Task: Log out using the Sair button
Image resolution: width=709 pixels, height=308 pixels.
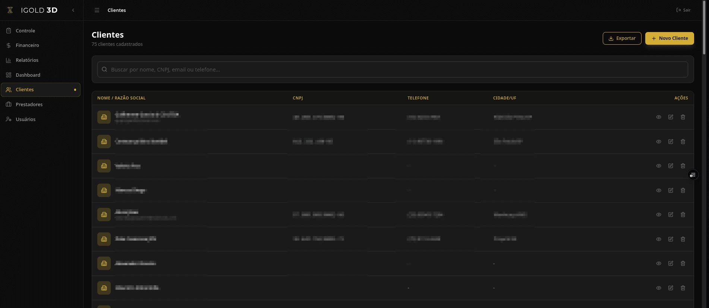Action: coord(683,10)
